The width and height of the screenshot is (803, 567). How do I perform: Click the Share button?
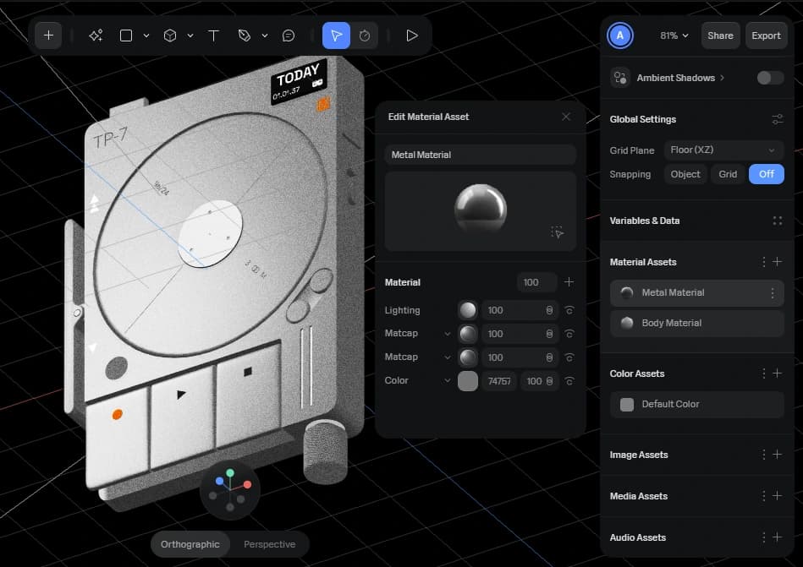pyautogui.click(x=720, y=35)
